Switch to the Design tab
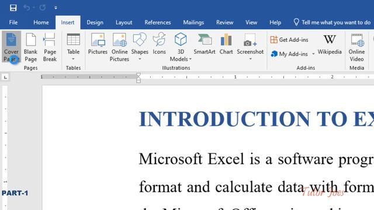This screenshot has width=374, height=210. [95, 22]
